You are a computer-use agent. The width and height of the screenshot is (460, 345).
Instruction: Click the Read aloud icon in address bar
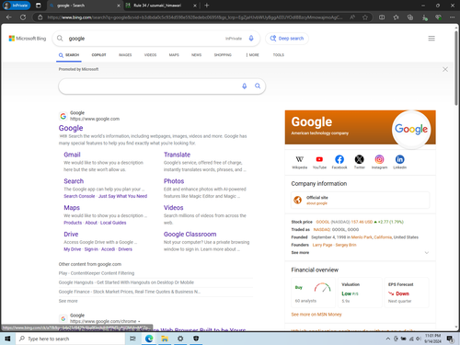352,17
